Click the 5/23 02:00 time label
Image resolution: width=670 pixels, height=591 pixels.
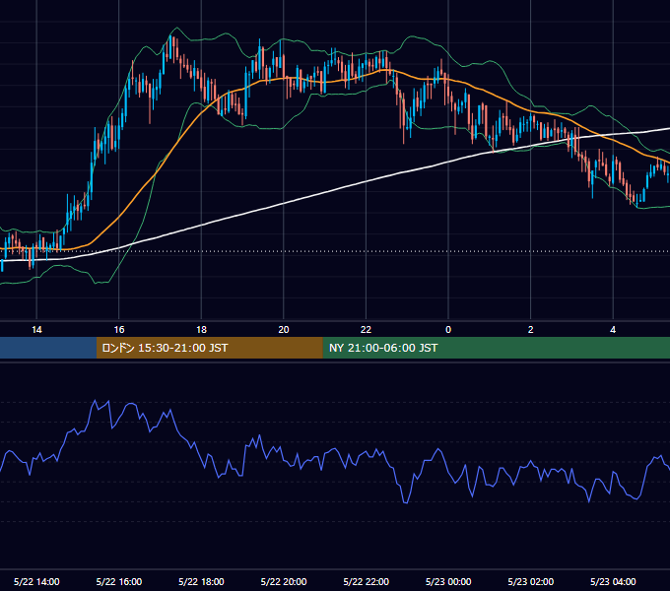[x=531, y=581]
